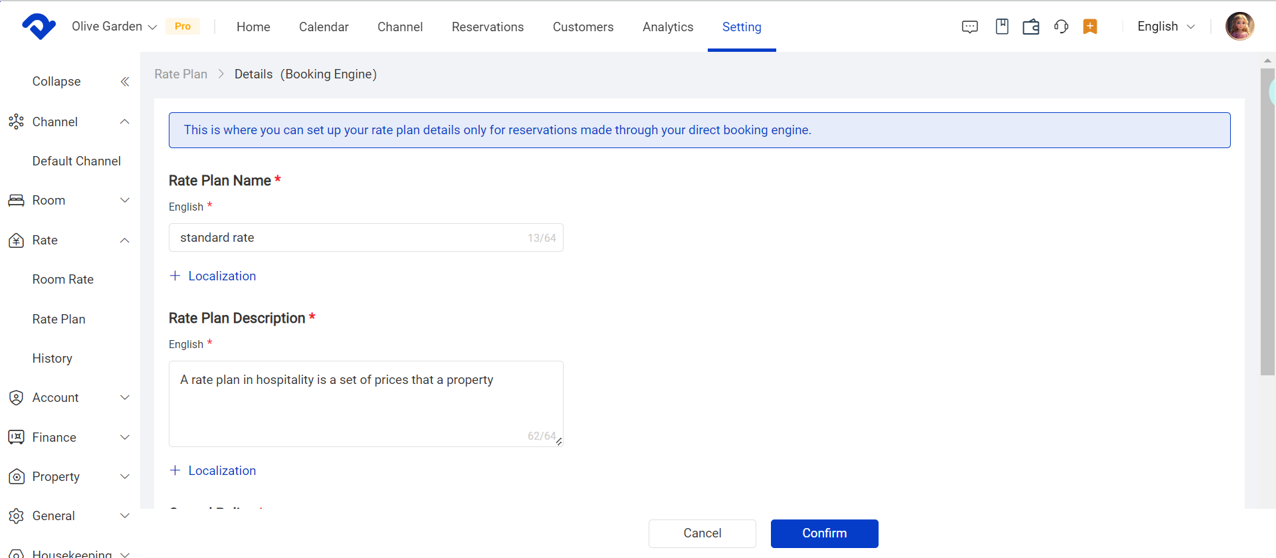This screenshot has width=1276, height=558.
Task: Open the bookmark guide icon in header
Action: click(1002, 27)
